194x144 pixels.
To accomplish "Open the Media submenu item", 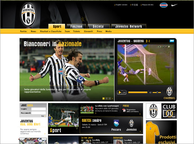I will pos(108,31).
